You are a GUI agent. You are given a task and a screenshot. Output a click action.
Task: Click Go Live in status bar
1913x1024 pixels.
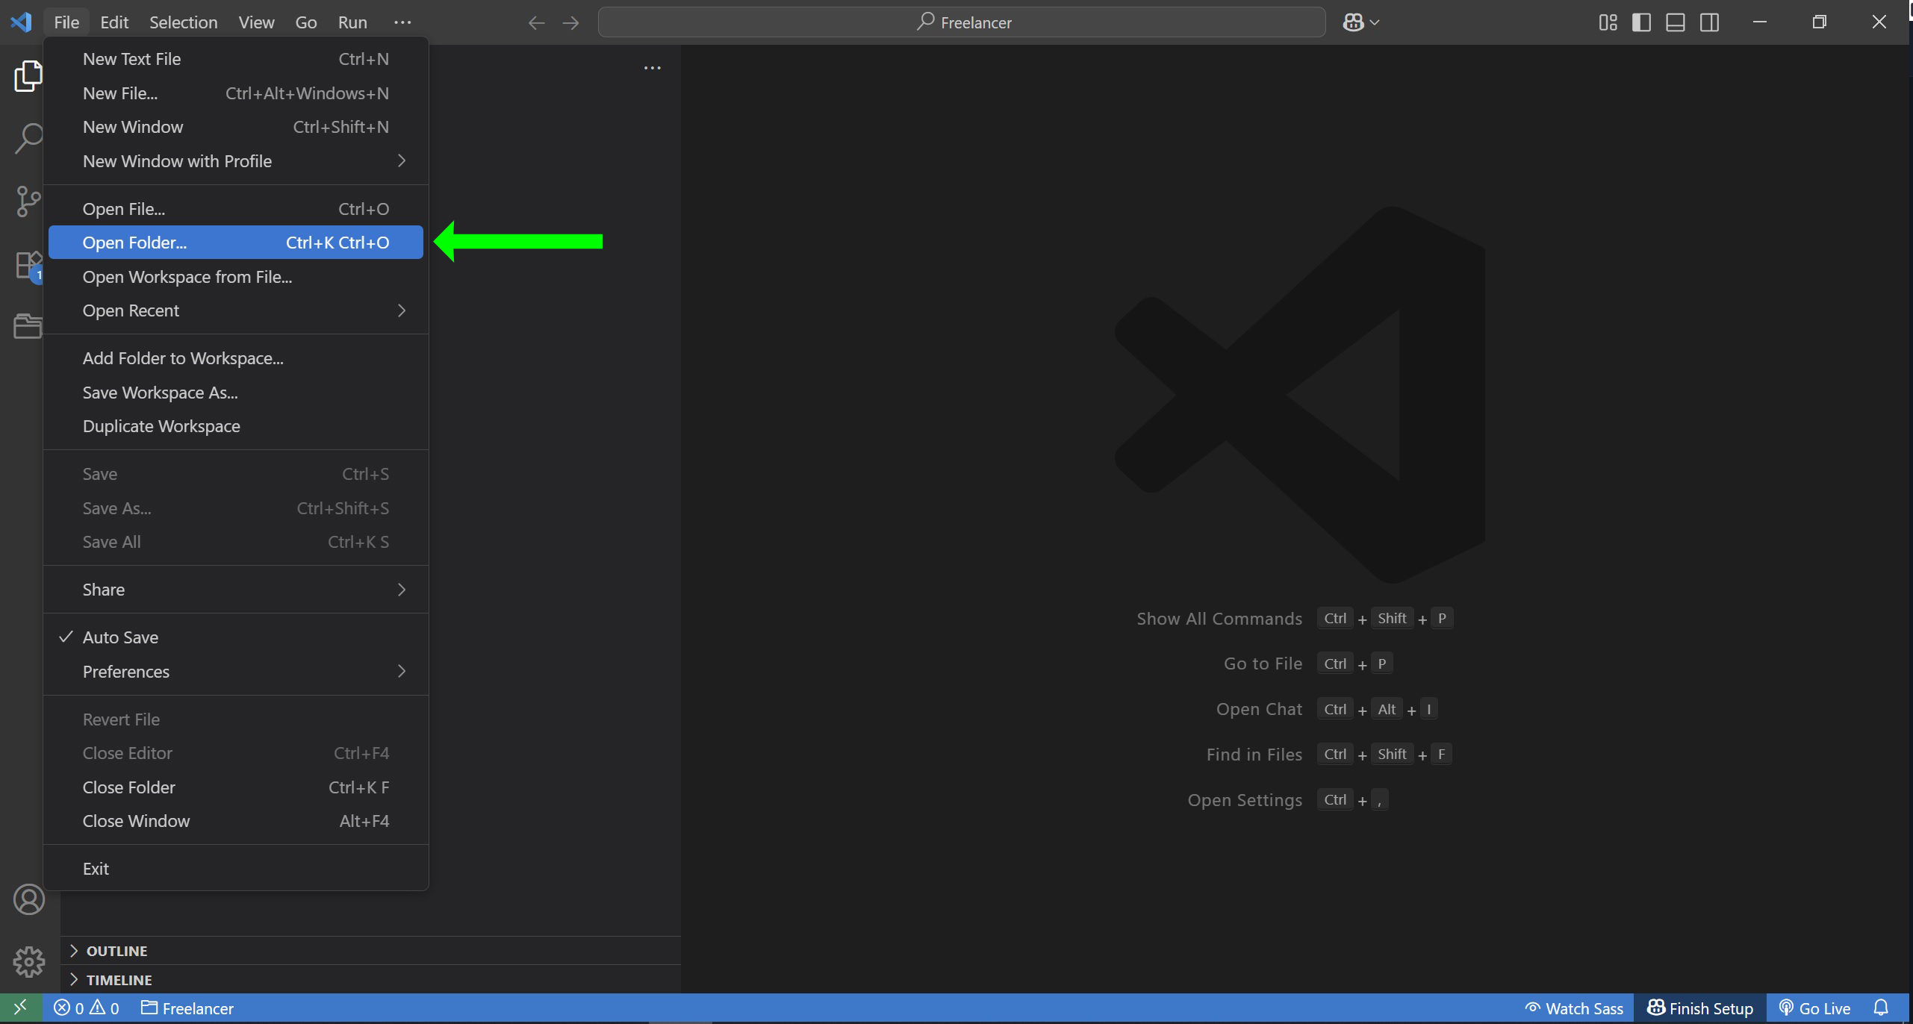(x=1815, y=1008)
